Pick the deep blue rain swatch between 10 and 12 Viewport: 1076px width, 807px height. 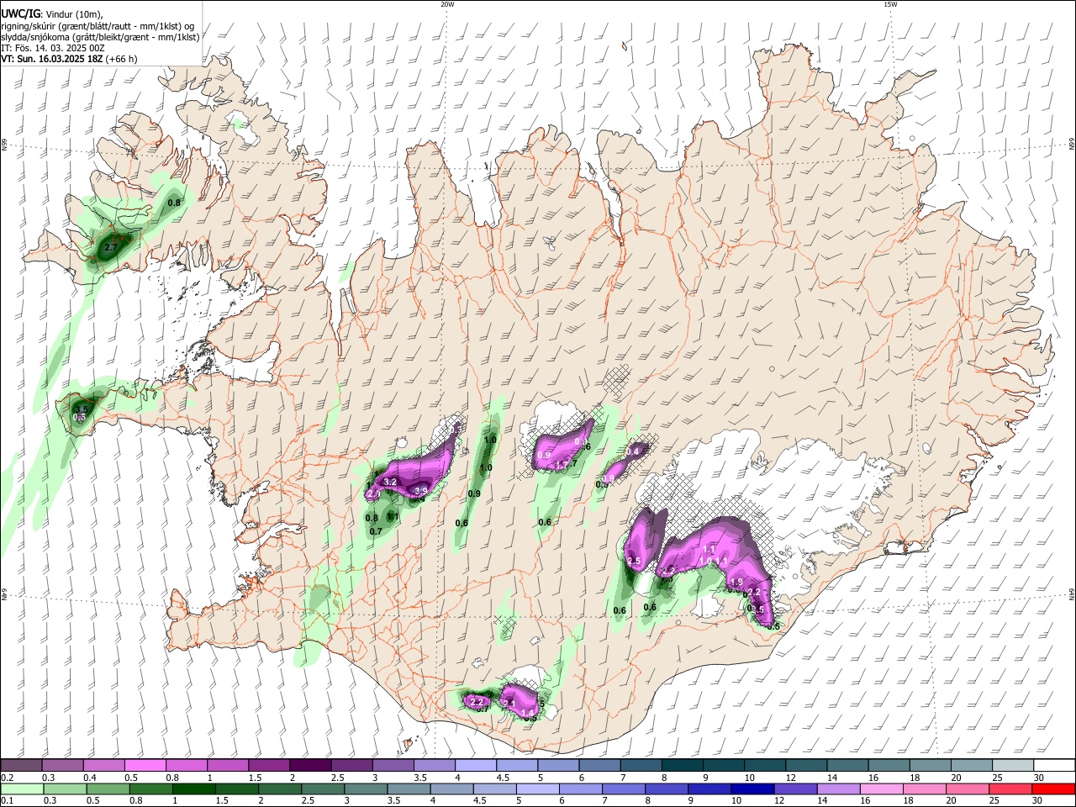[751, 789]
